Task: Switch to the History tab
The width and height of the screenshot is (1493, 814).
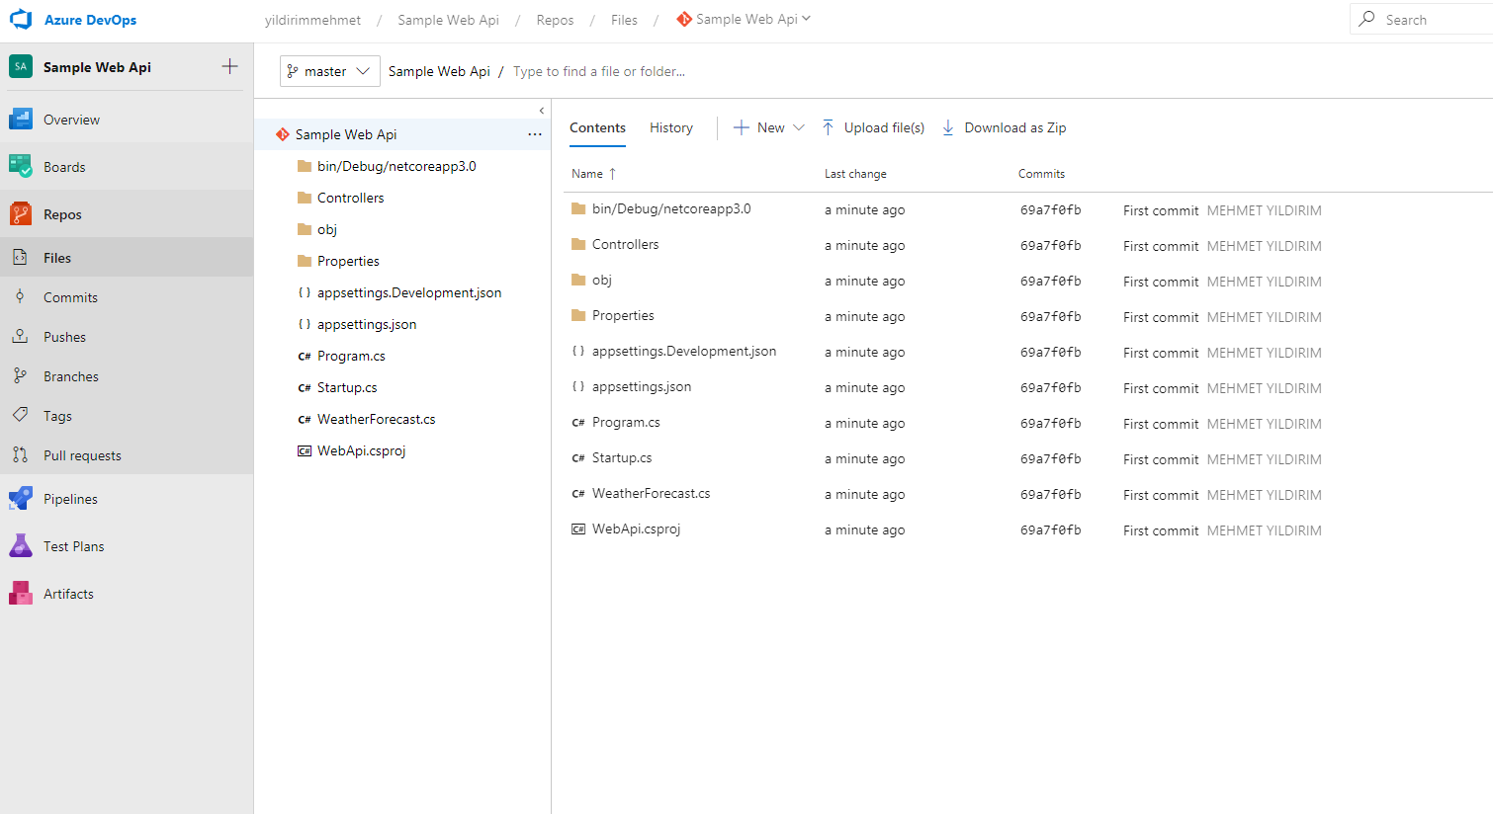Action: (x=670, y=127)
